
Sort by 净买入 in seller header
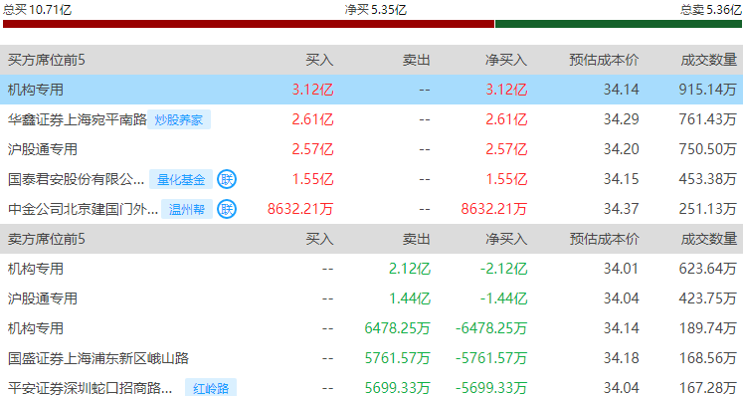pyautogui.click(x=506, y=239)
